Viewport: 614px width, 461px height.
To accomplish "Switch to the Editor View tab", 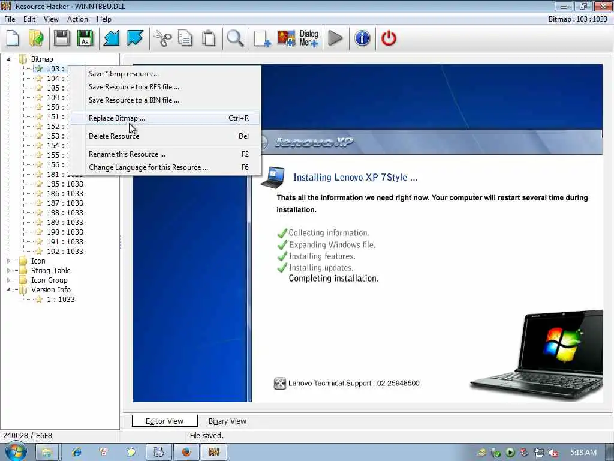I will point(164,421).
